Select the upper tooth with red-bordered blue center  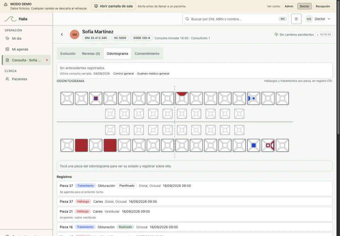96,98
